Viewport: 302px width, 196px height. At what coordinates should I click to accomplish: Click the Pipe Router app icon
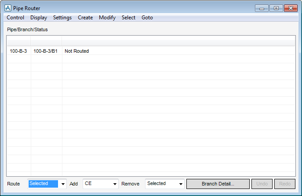click(7, 8)
